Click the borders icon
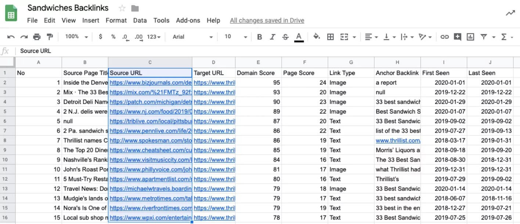 [331, 37]
